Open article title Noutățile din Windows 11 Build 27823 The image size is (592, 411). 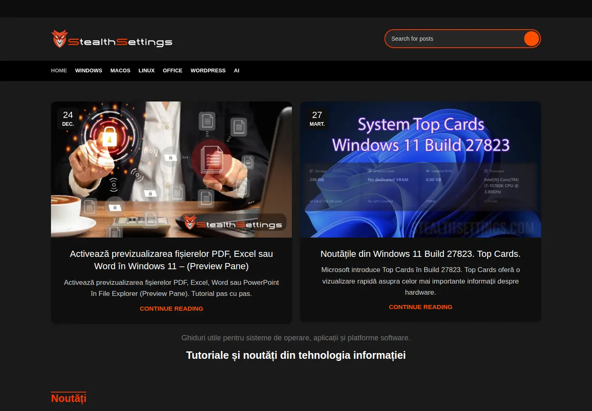(x=421, y=254)
